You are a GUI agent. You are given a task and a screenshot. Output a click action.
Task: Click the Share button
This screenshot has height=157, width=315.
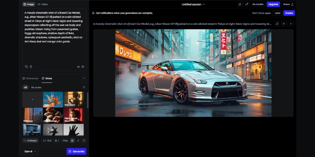tap(288, 4)
